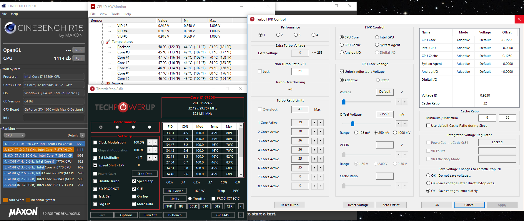This screenshot has width=524, height=221.
Task: Select performance profile 2 in Turbo FIVR Control
Action: pyautogui.click(x=278, y=35)
